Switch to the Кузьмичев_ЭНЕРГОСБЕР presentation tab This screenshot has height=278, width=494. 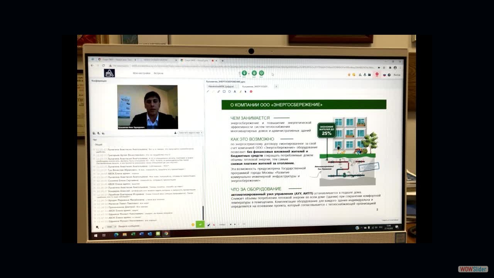pos(255,86)
